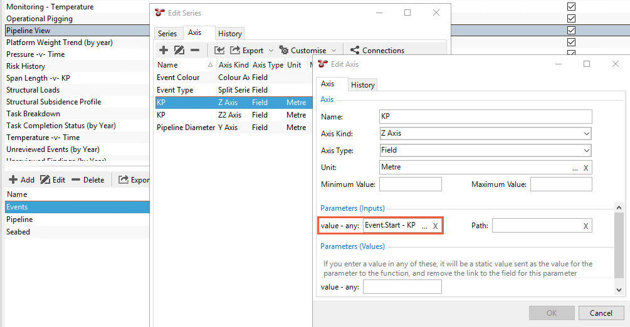Open the Export dropdown arrow in Edit Series
630x327 pixels.
click(271, 51)
